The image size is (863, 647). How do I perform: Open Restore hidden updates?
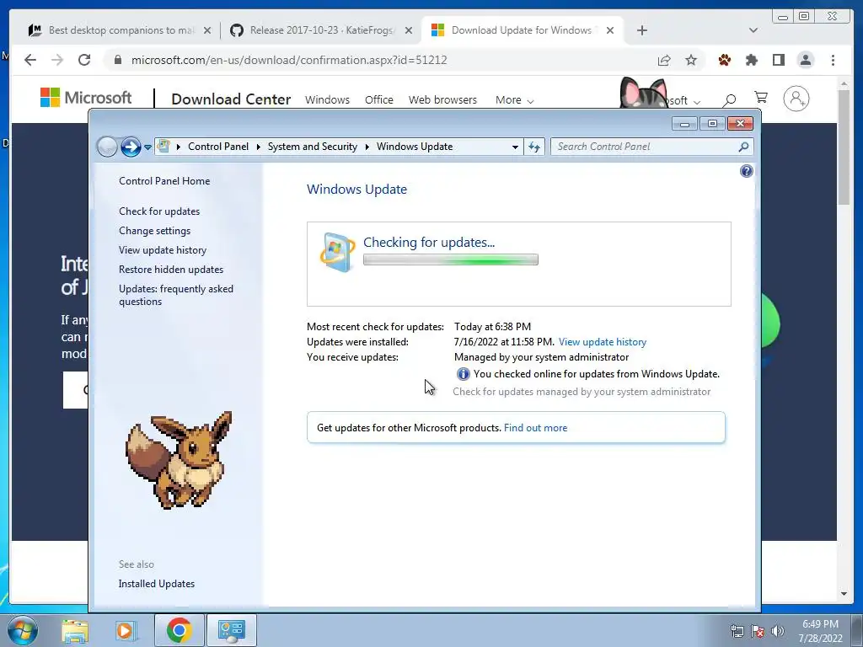tap(171, 270)
